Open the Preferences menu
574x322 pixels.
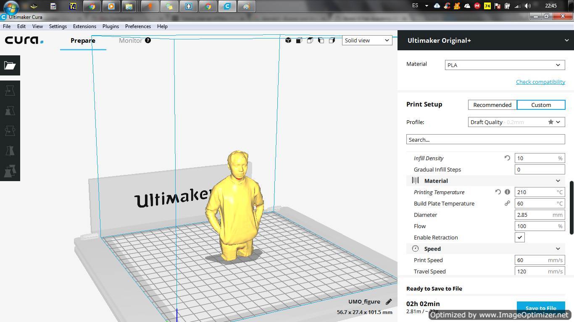[x=138, y=26]
